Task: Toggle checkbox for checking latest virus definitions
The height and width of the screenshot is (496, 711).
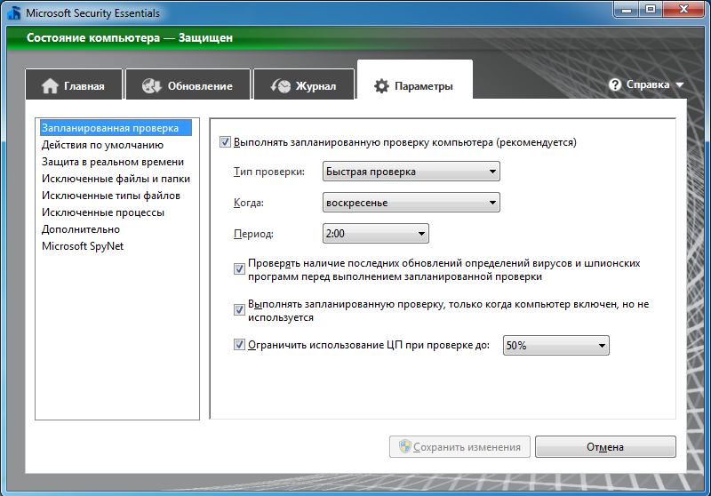Action: (239, 268)
